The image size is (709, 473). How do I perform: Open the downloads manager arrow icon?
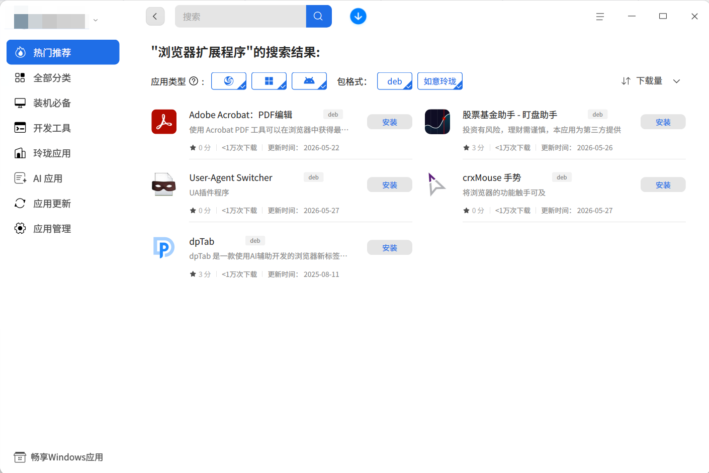358,17
